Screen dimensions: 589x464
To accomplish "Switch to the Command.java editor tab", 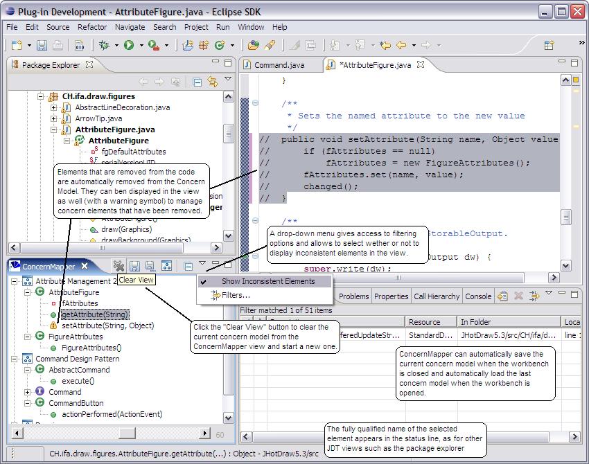I will tap(279, 65).
